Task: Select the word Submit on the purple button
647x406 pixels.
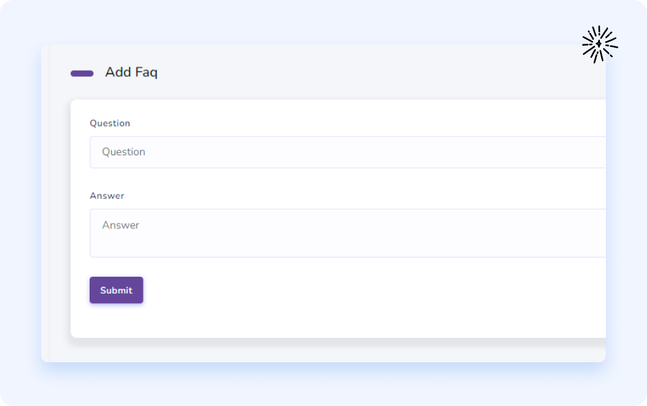Action: click(117, 291)
